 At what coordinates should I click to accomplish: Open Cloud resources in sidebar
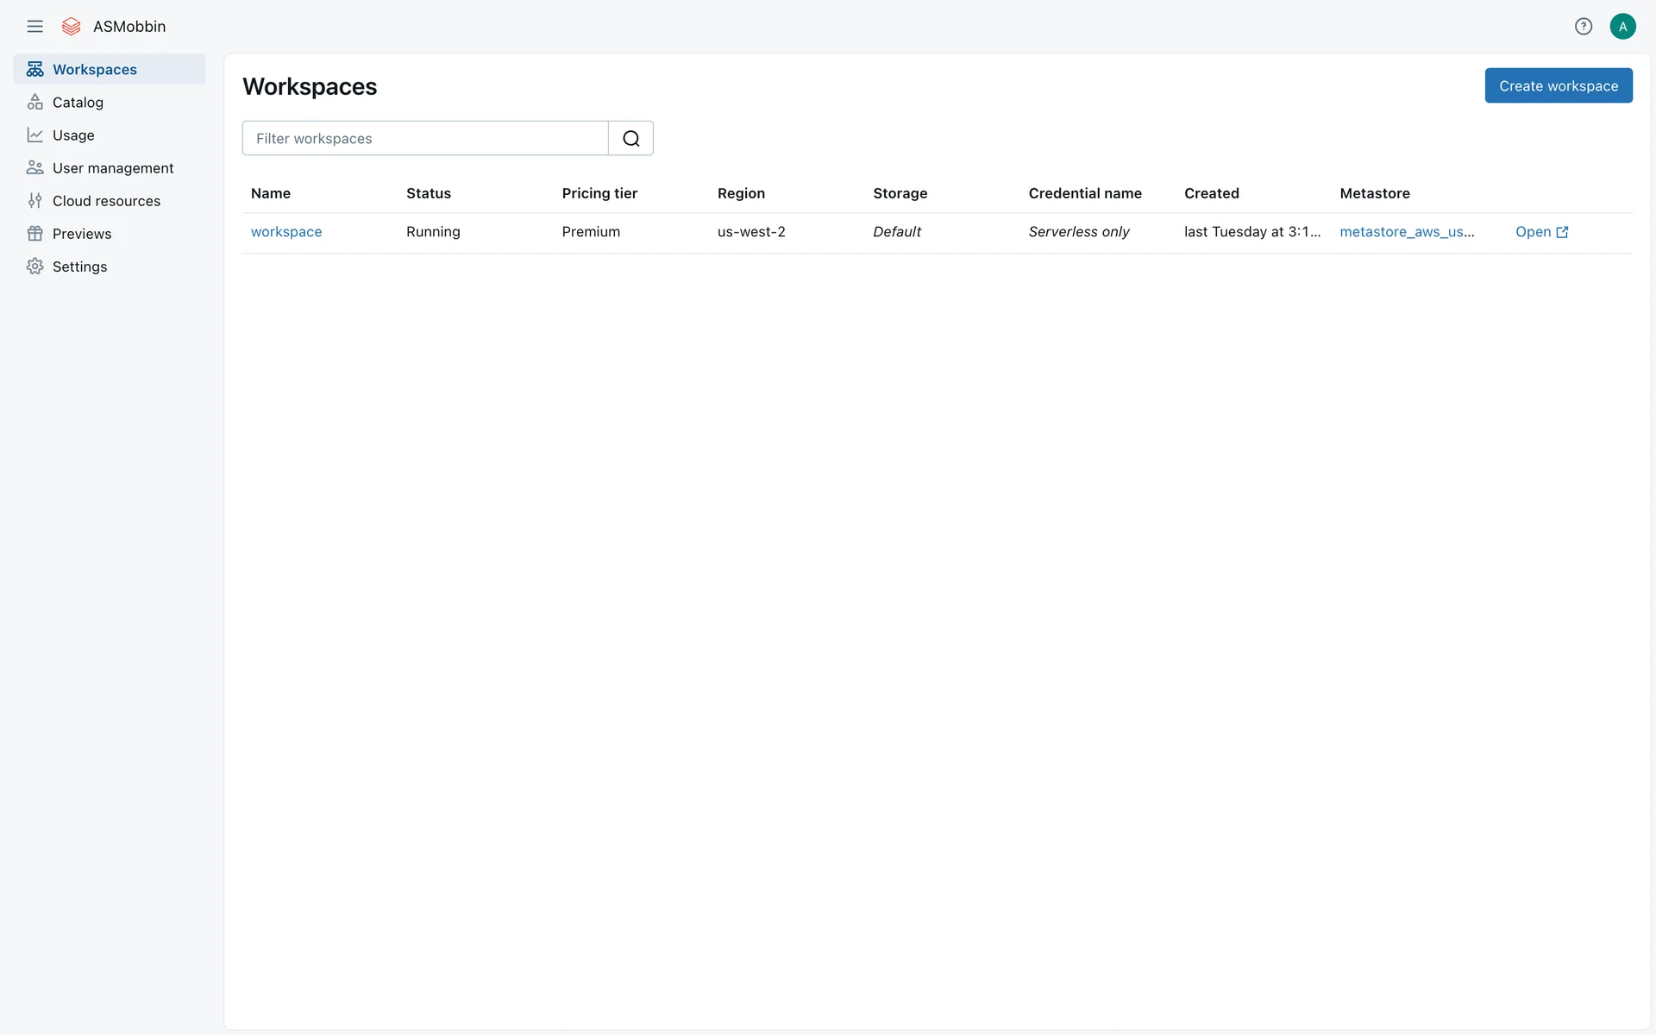click(106, 201)
